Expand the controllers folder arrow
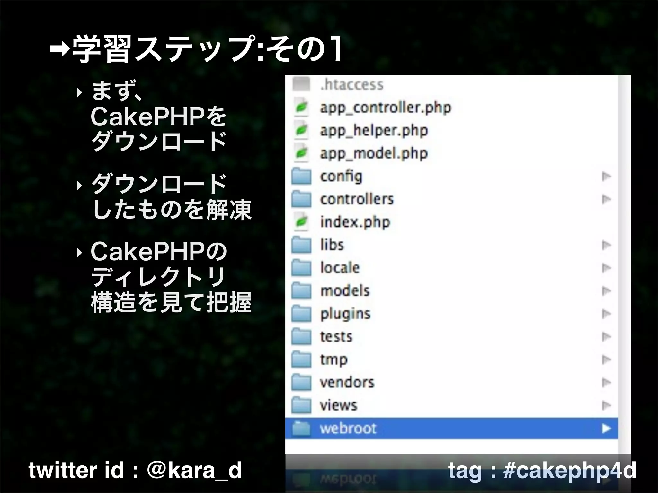Screen dimensions: 658x493 (x=606, y=199)
